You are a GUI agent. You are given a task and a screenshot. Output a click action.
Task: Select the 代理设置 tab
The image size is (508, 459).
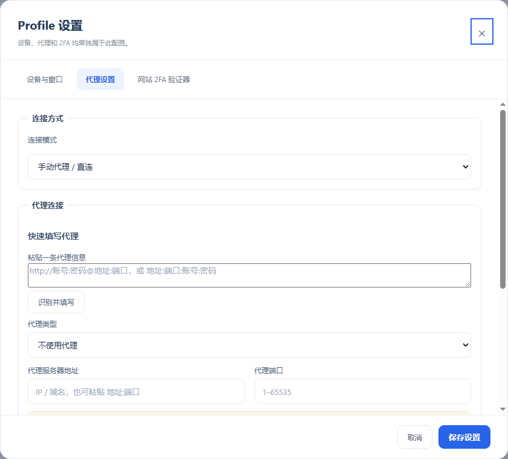(x=100, y=79)
